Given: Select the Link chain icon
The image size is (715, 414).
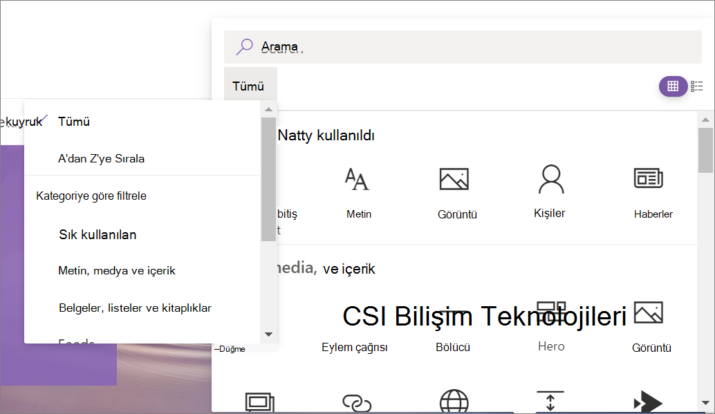Looking at the screenshot, I should pos(357,403).
